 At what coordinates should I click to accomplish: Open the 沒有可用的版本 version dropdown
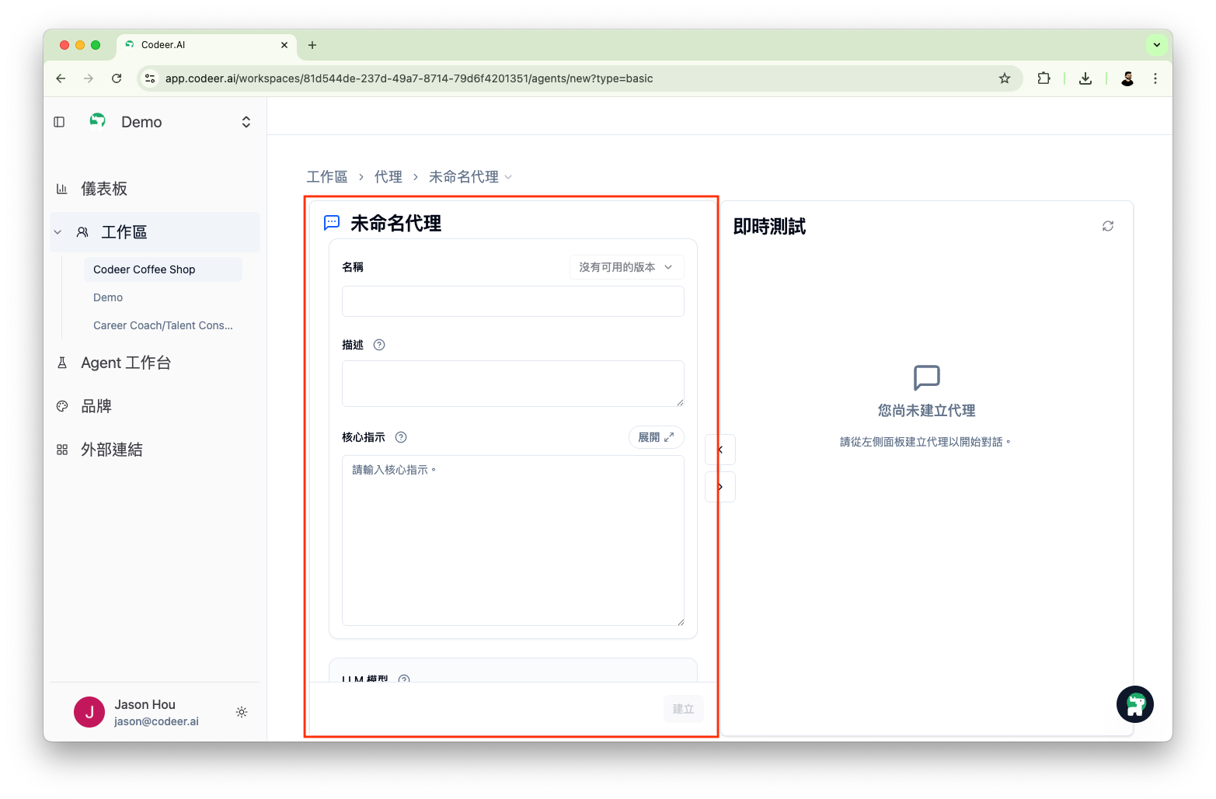(x=626, y=266)
